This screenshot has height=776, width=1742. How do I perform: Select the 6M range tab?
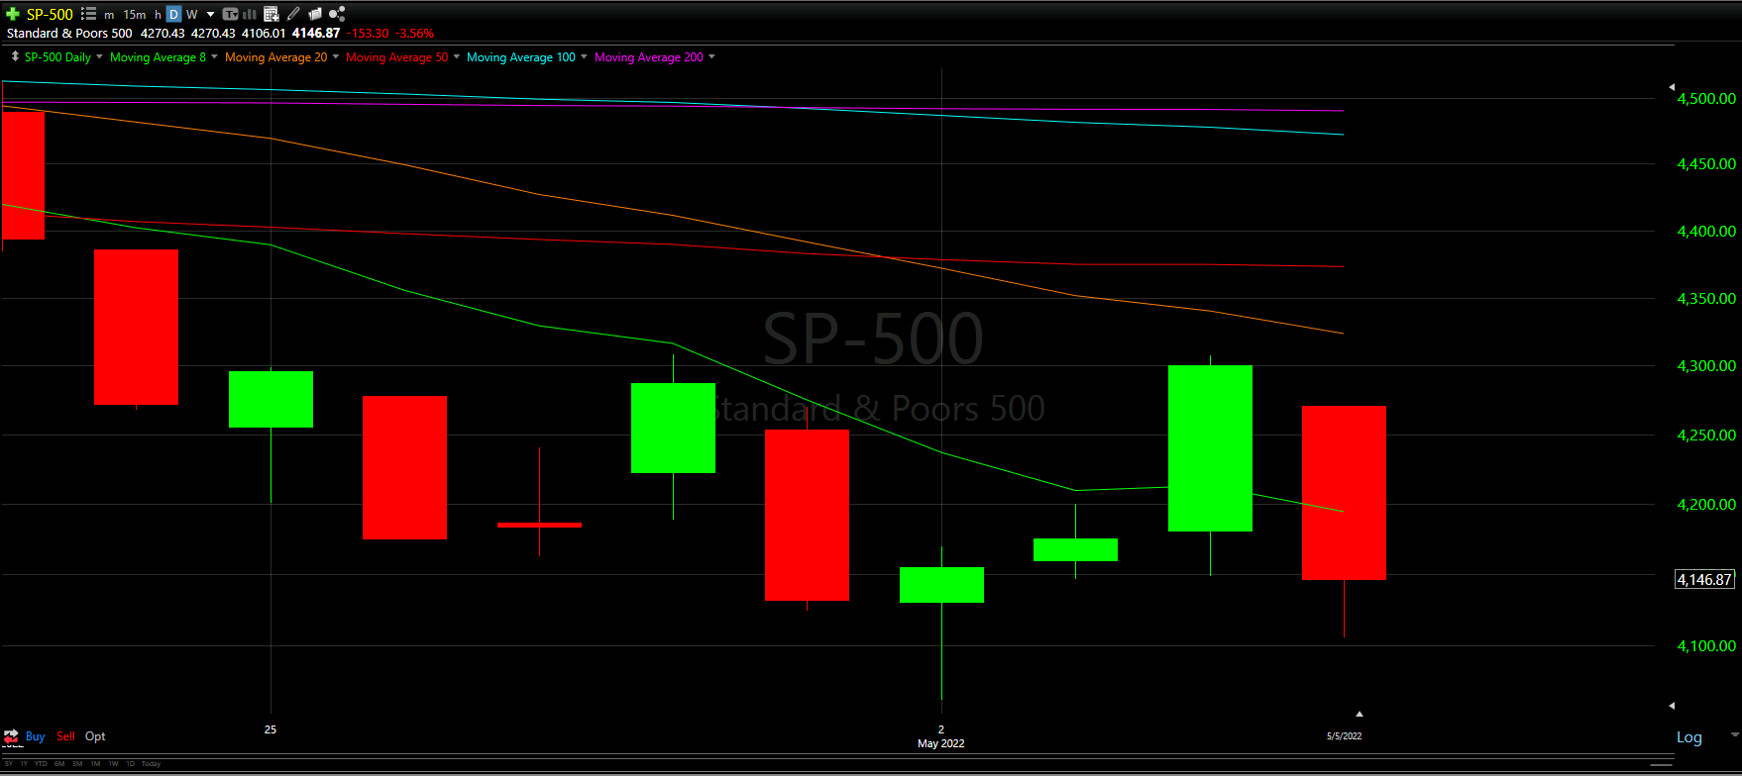[59, 764]
